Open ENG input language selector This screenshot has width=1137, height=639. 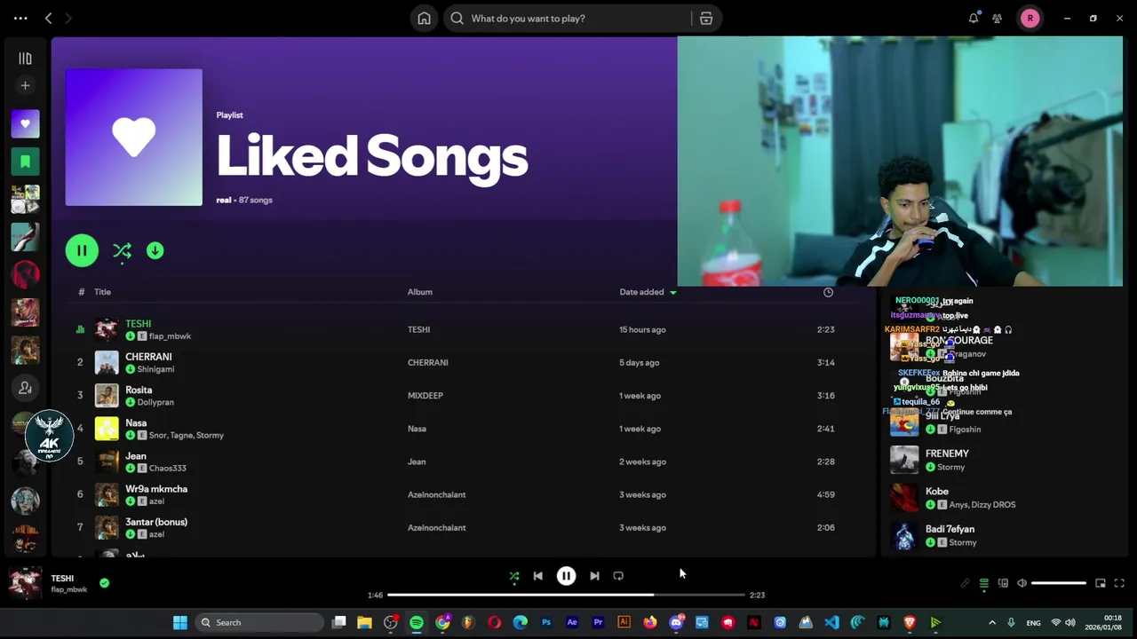1034,623
